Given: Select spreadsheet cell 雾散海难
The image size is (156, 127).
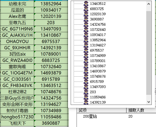Looking at the screenshot, I should (17, 67).
